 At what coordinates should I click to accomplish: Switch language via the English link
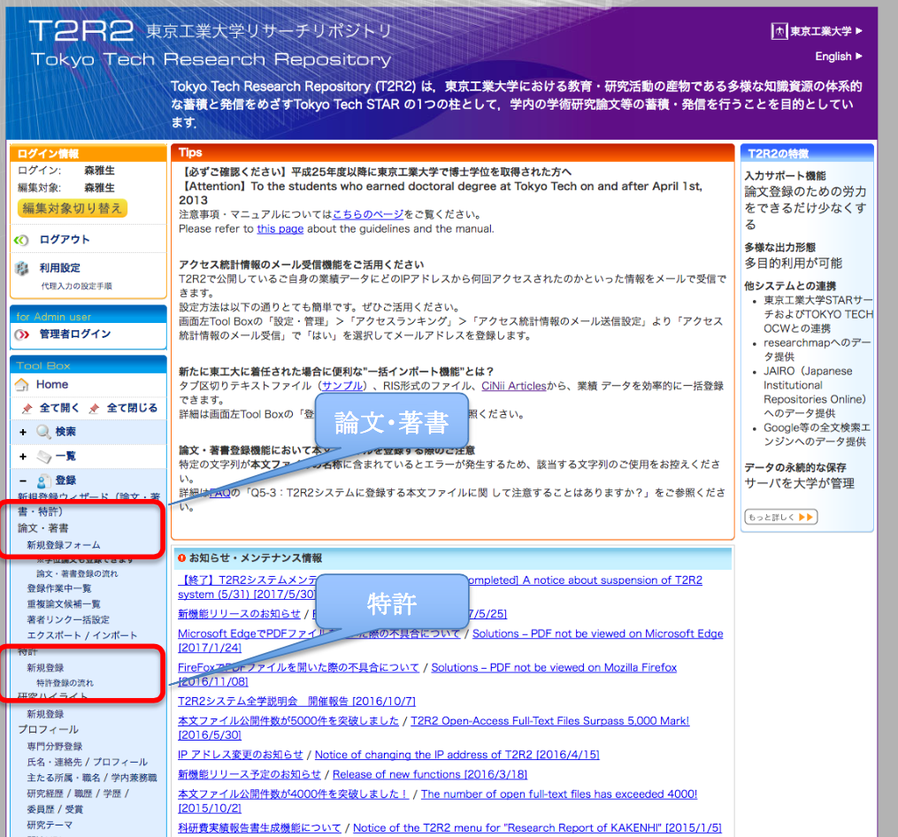coord(833,56)
